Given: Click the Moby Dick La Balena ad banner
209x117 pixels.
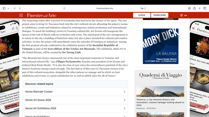Looking at the screenshot, I should (x=161, y=46).
